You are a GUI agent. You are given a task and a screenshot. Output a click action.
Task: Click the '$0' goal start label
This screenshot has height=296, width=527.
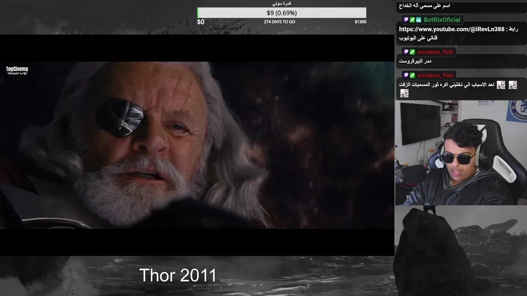[201, 22]
